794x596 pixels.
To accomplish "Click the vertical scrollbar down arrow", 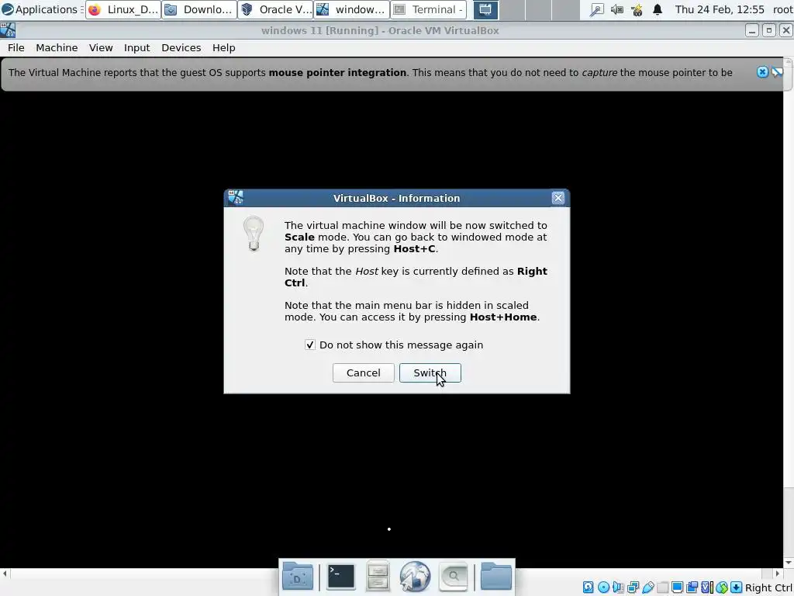I will 788,562.
